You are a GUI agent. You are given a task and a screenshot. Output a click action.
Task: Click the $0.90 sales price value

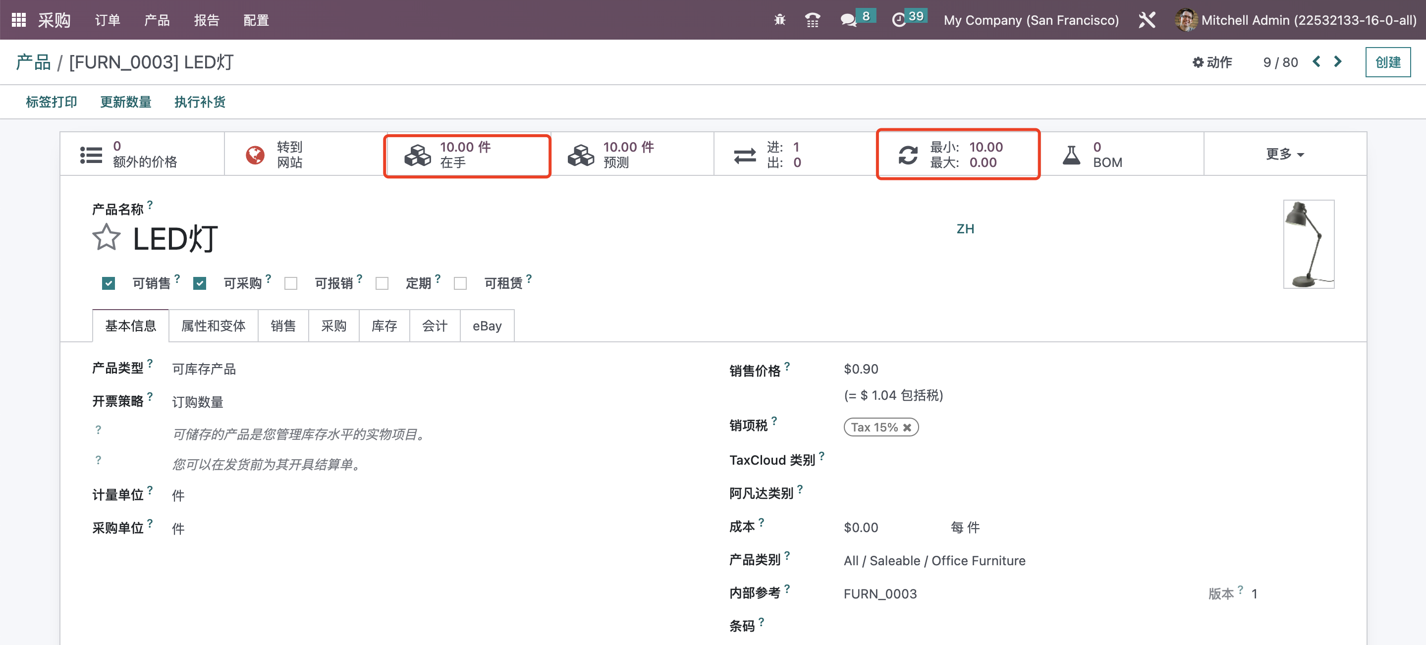[x=861, y=369]
